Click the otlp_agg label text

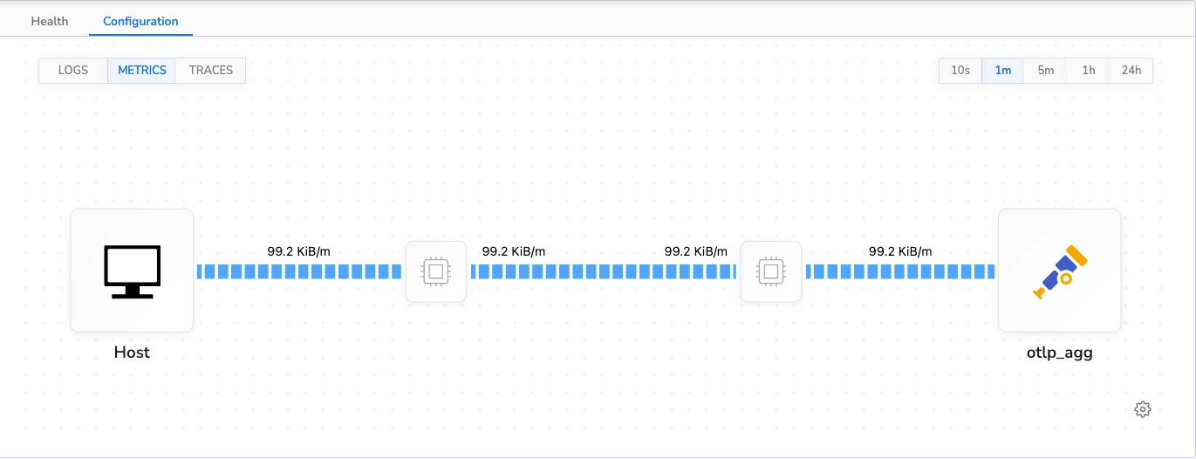coord(1059,353)
